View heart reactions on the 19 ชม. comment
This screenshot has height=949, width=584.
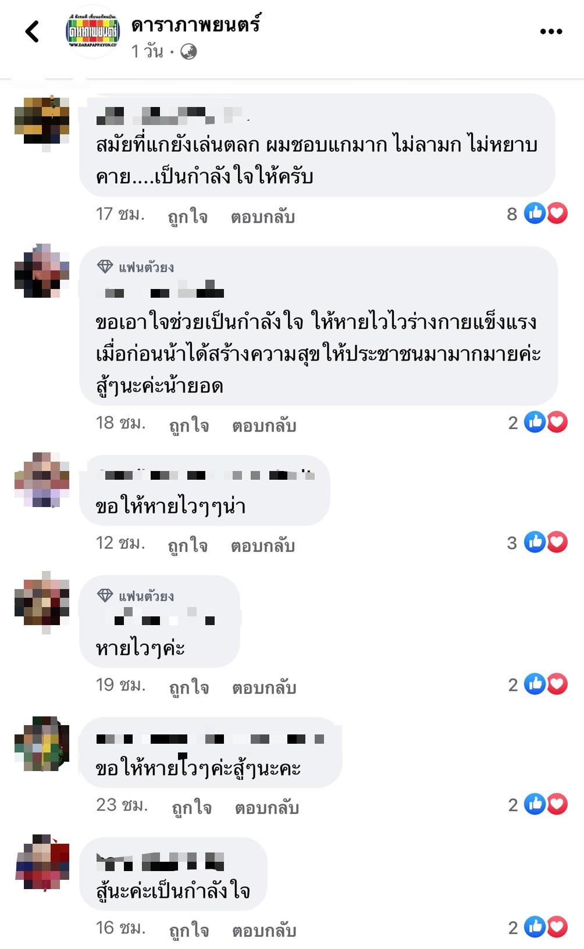pyautogui.click(x=557, y=684)
